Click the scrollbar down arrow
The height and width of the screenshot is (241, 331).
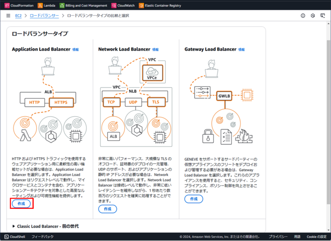coord(328,230)
